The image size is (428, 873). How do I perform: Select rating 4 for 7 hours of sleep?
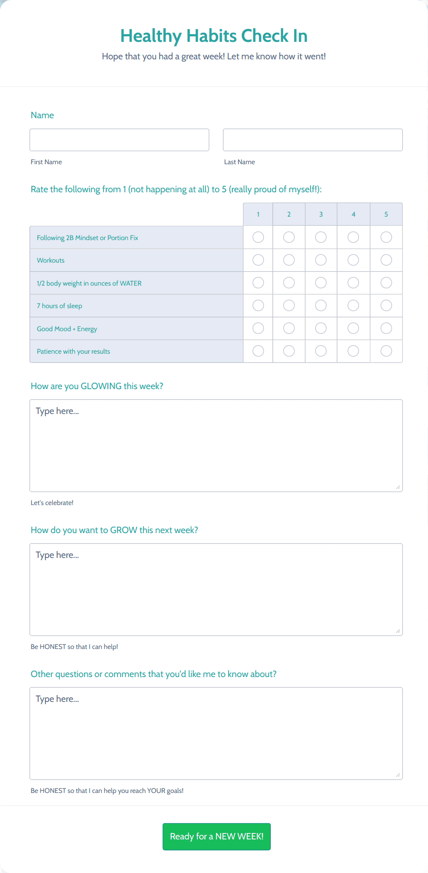click(x=353, y=305)
